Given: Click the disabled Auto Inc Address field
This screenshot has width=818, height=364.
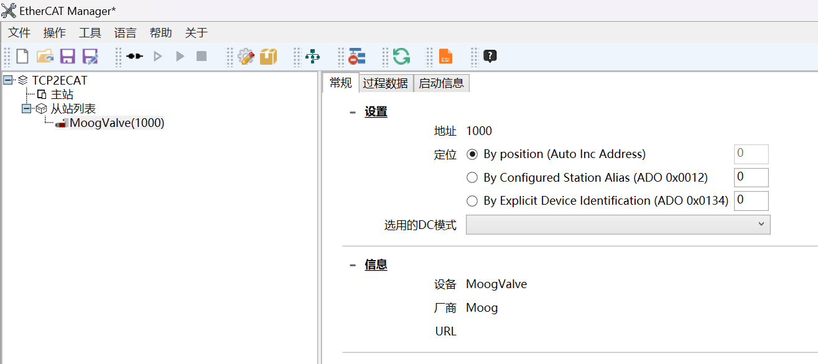Looking at the screenshot, I should [x=751, y=154].
